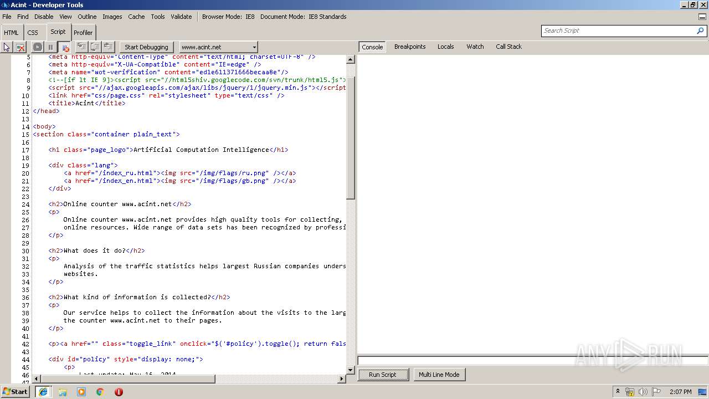Image resolution: width=709 pixels, height=399 pixels.
Task: Click source scrollbar down arrow
Action: [350, 370]
